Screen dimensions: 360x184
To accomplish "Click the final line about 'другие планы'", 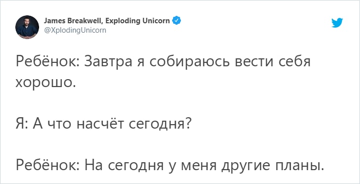I will tap(170, 165).
